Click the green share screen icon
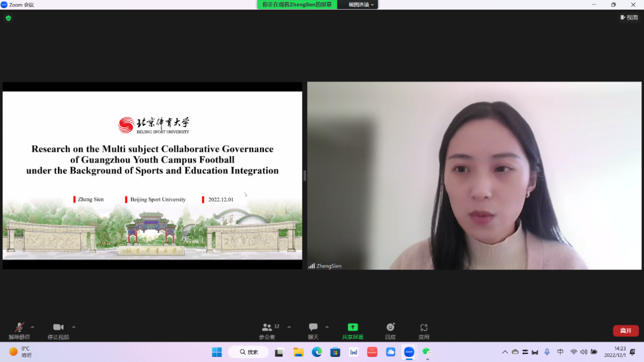 pos(353,327)
